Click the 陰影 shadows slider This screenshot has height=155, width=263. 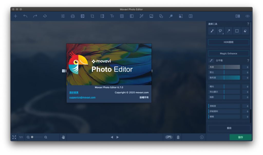click(224, 97)
